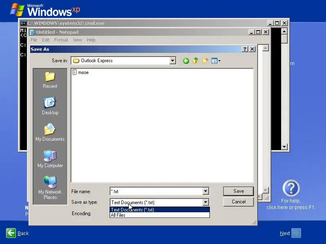Open Notepad Help menu

pyautogui.click(x=91, y=40)
